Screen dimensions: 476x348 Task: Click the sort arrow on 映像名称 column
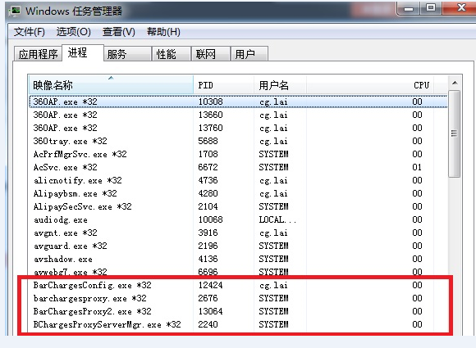point(111,78)
